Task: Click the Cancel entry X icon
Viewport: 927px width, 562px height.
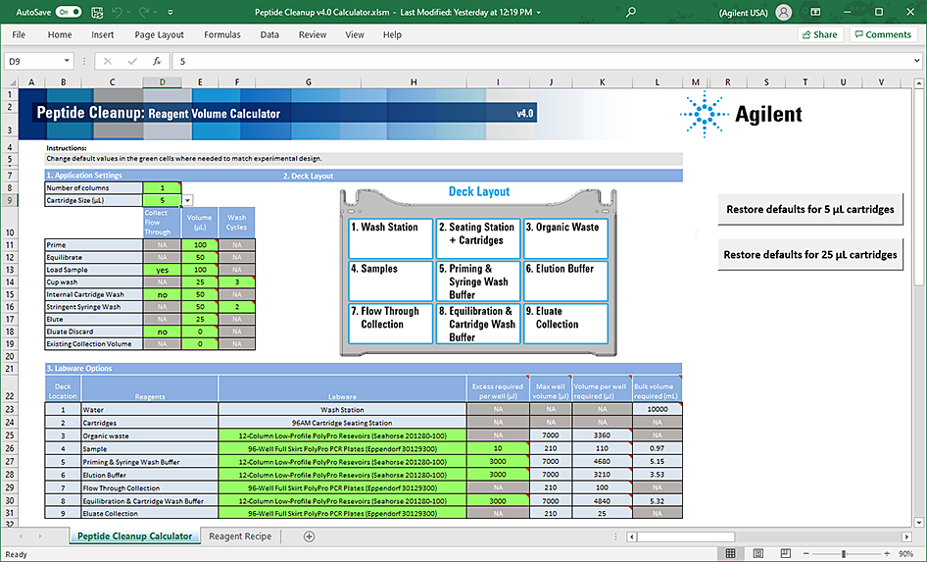Action: tap(107, 61)
